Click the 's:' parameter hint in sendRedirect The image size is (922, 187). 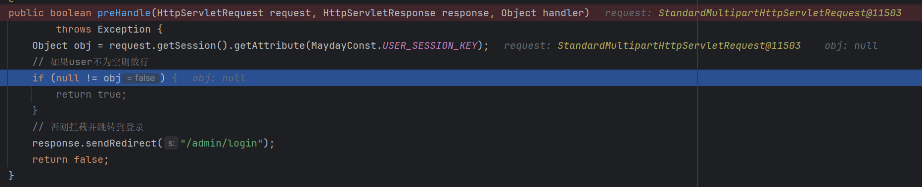[x=171, y=144]
